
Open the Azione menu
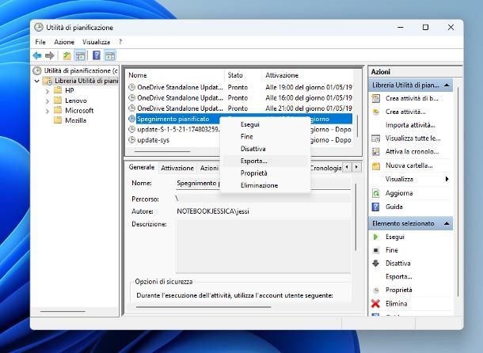[64, 42]
